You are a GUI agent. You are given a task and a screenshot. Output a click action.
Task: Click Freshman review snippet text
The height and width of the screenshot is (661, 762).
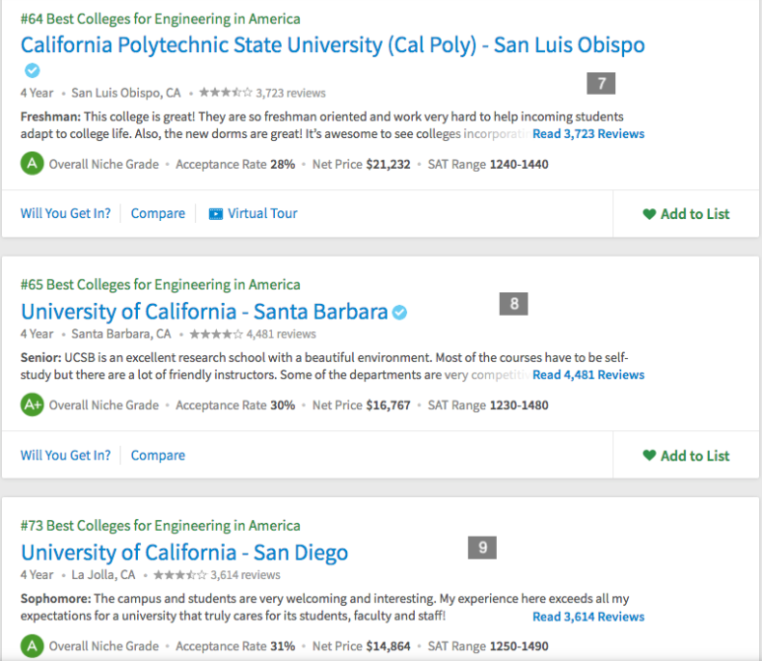pos(321,125)
